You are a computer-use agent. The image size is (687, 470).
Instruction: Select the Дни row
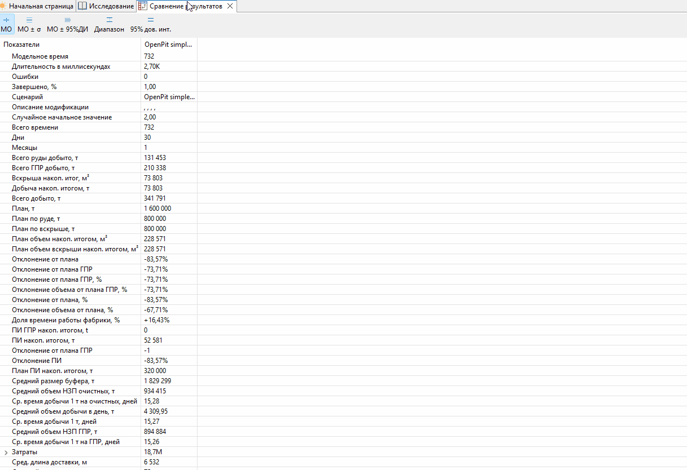coord(99,138)
